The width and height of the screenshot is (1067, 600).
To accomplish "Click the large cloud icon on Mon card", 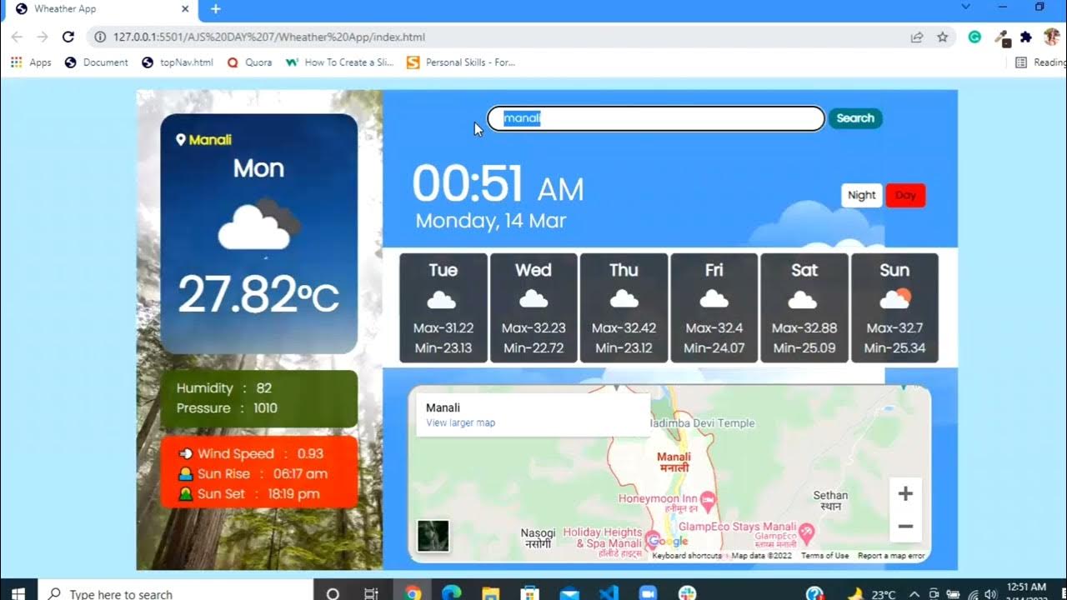I will (x=258, y=223).
